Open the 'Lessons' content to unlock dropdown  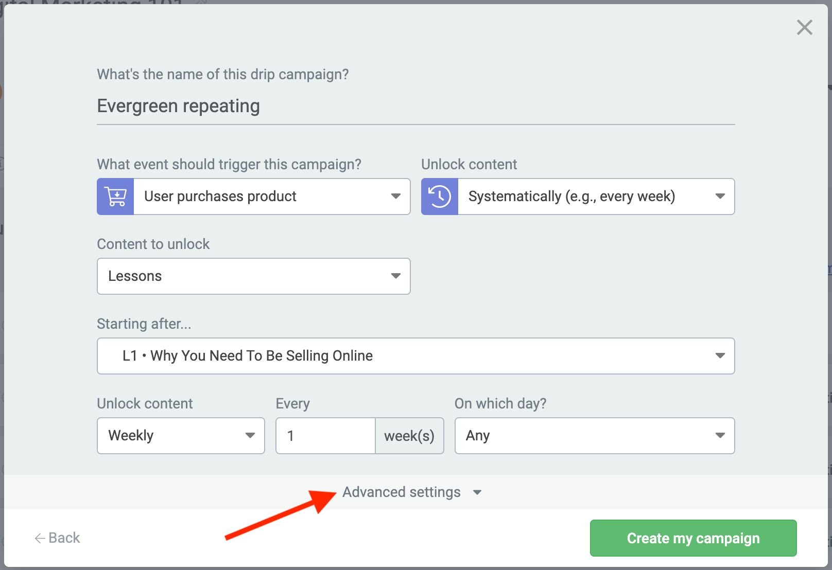point(253,276)
